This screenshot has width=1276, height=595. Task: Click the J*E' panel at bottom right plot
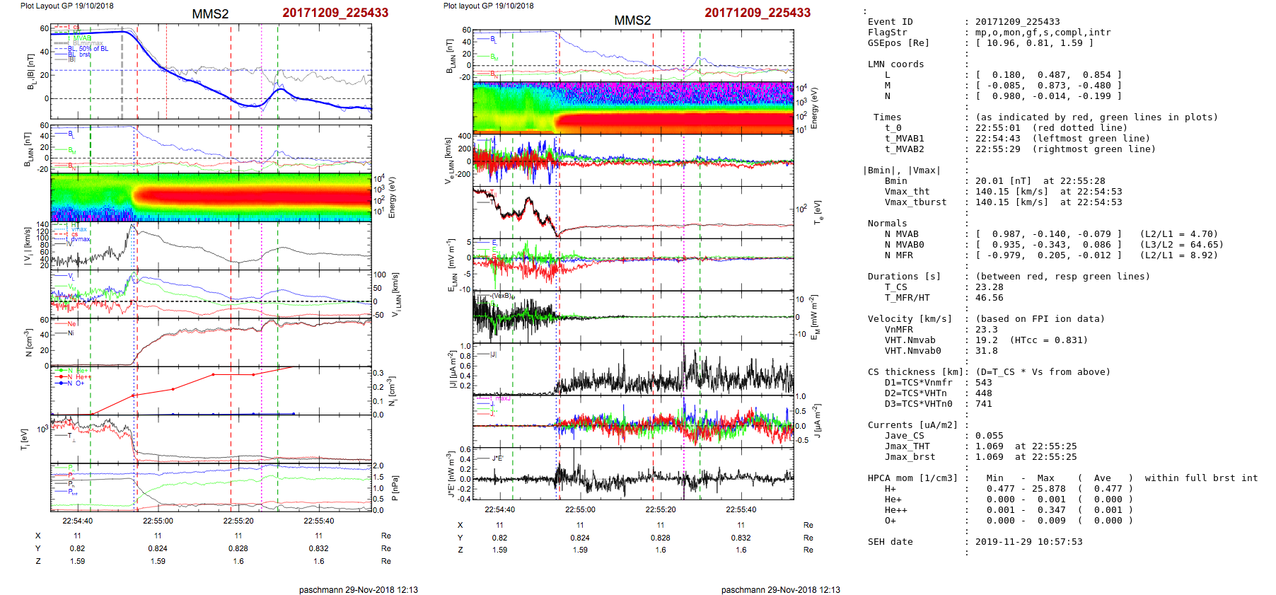pyautogui.click(x=632, y=474)
